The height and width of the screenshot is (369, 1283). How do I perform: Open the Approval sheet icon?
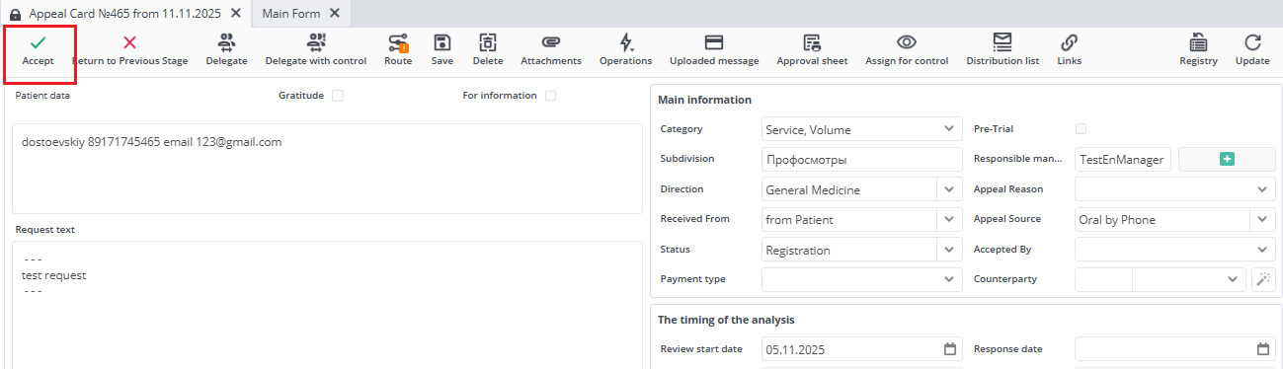coord(812,42)
